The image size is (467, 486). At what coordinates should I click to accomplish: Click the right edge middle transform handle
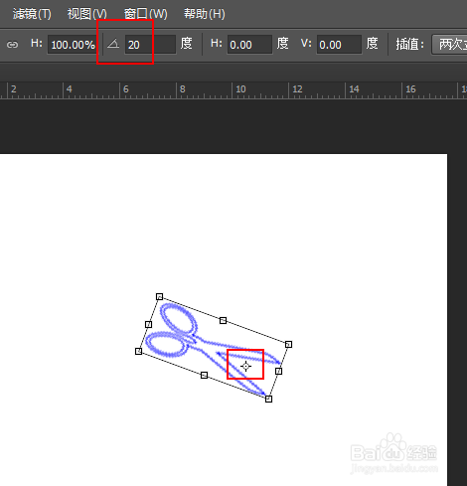(x=278, y=371)
